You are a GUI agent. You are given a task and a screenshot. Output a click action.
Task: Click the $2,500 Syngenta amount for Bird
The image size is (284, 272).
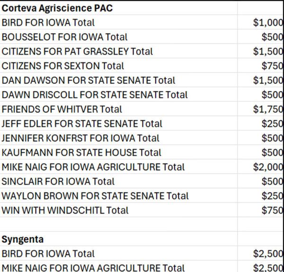click(268, 254)
